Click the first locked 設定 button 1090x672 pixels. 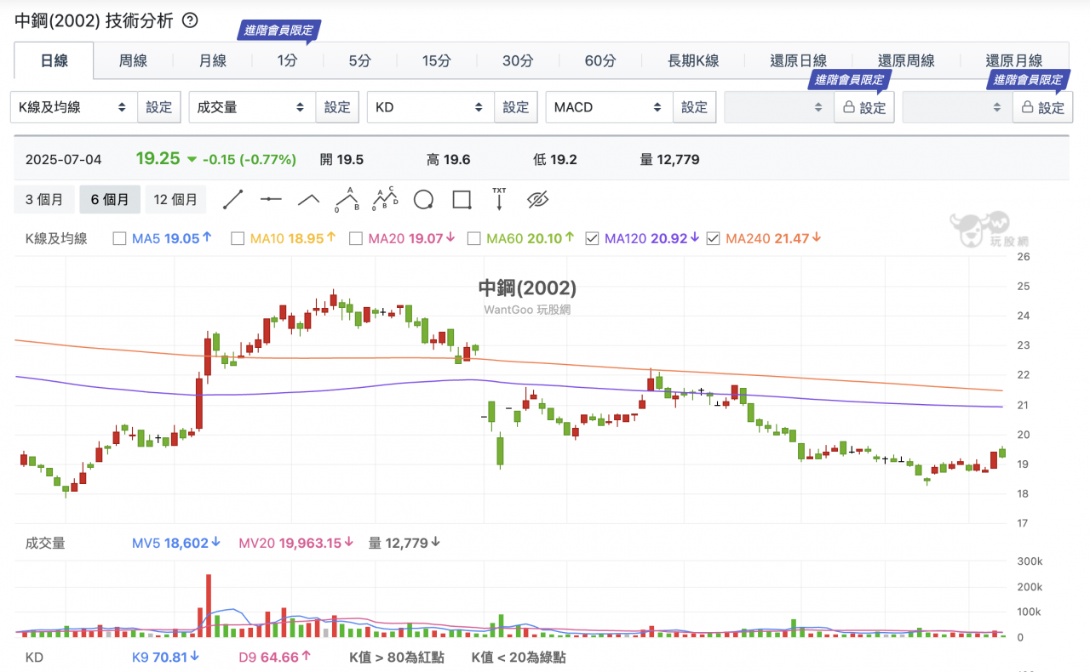pos(864,107)
